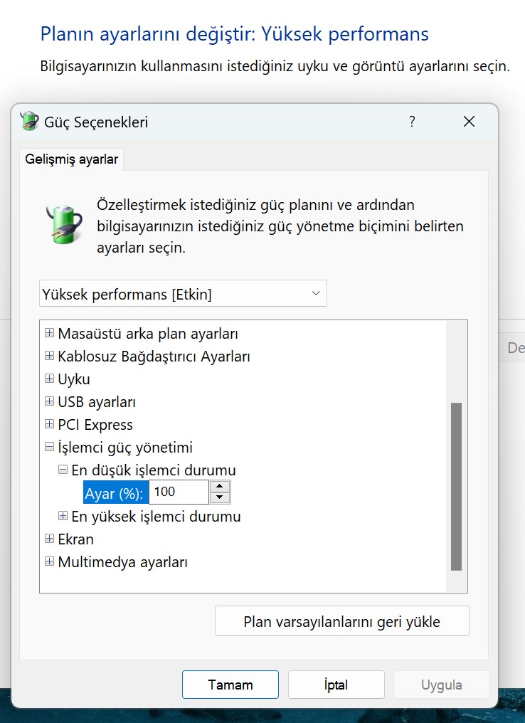525x723 pixels.
Task: Expand the Ekran tree node
Action: (x=49, y=539)
